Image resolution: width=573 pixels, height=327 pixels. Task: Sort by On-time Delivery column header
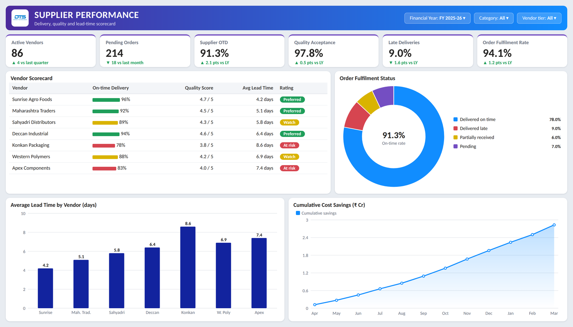tap(111, 88)
